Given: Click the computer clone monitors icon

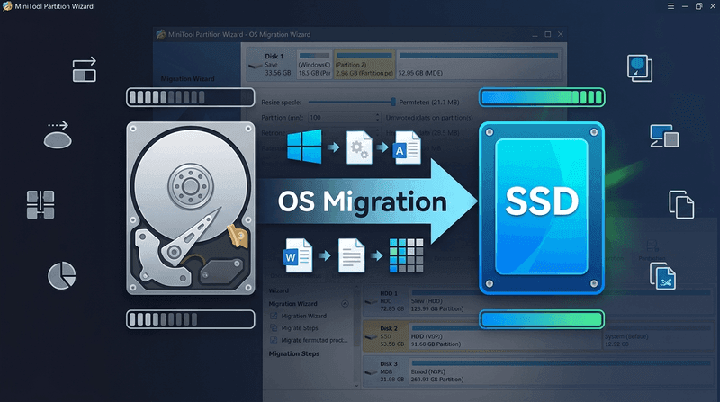Looking at the screenshot, I should coord(664,137).
